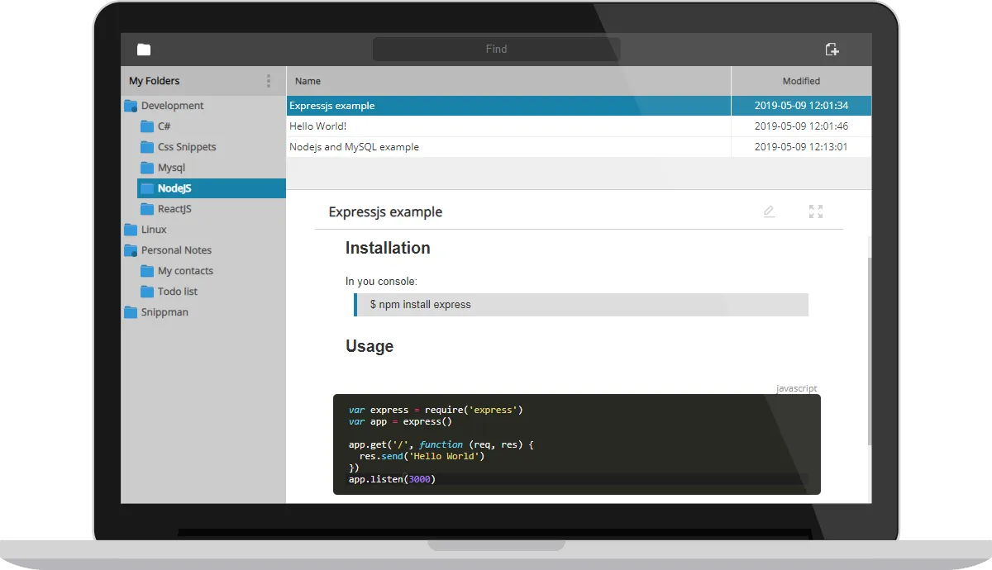This screenshot has height=570, width=992.
Task: Open fullscreen view with the expand-arrows icon
Action: 815,211
